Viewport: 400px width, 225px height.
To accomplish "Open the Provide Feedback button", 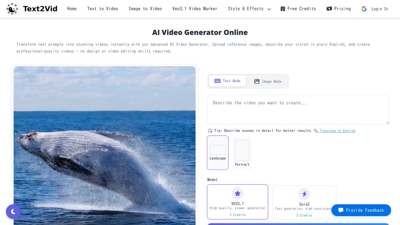I will (361, 210).
